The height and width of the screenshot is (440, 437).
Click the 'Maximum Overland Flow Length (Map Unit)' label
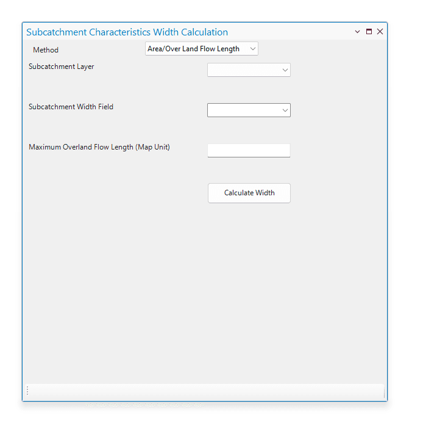[99, 147]
